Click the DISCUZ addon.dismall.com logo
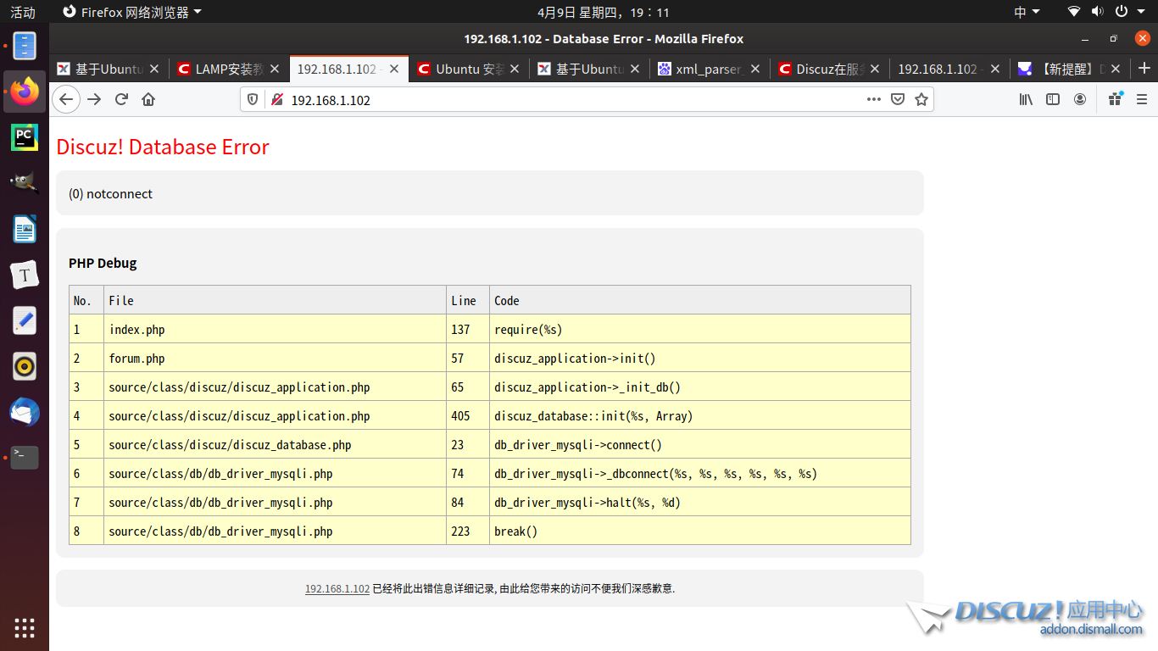The width and height of the screenshot is (1158, 651). pos(1026,617)
